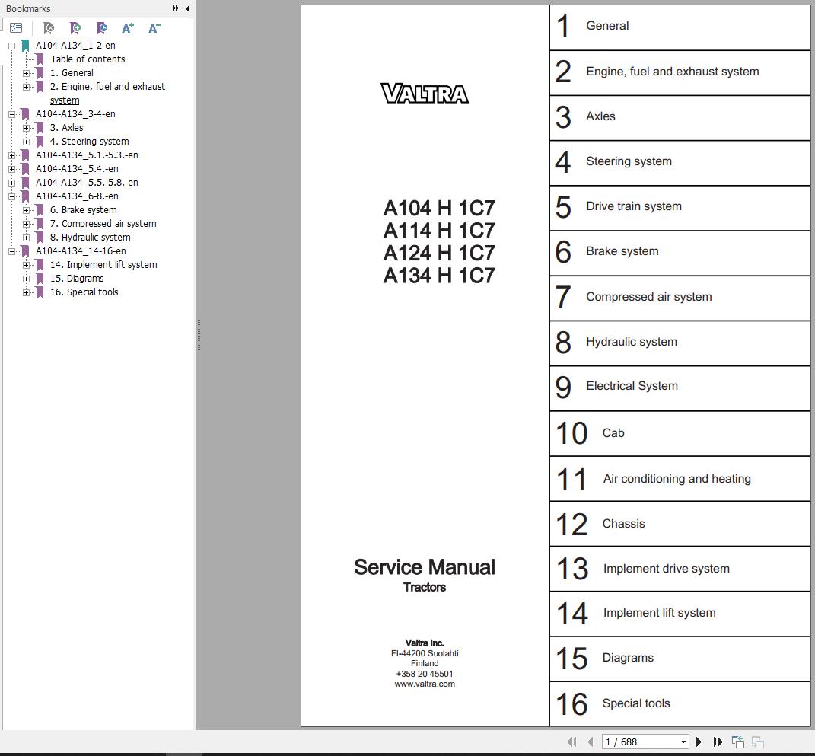Click the delete bookmark icon
This screenshot has height=756, width=815.
tap(49, 28)
